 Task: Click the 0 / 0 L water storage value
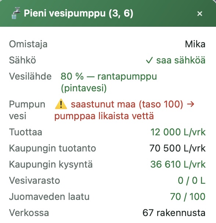tap(191, 180)
